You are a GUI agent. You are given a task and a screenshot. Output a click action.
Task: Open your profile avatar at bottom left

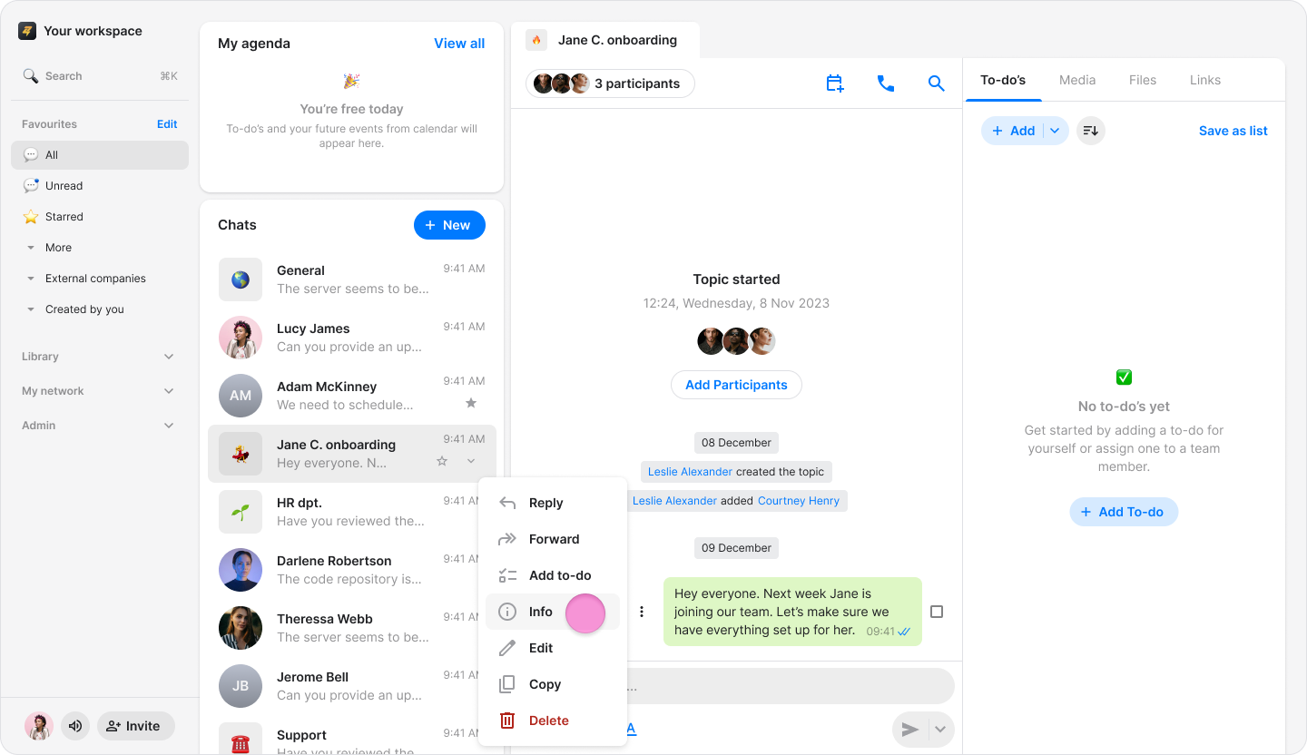coord(38,726)
